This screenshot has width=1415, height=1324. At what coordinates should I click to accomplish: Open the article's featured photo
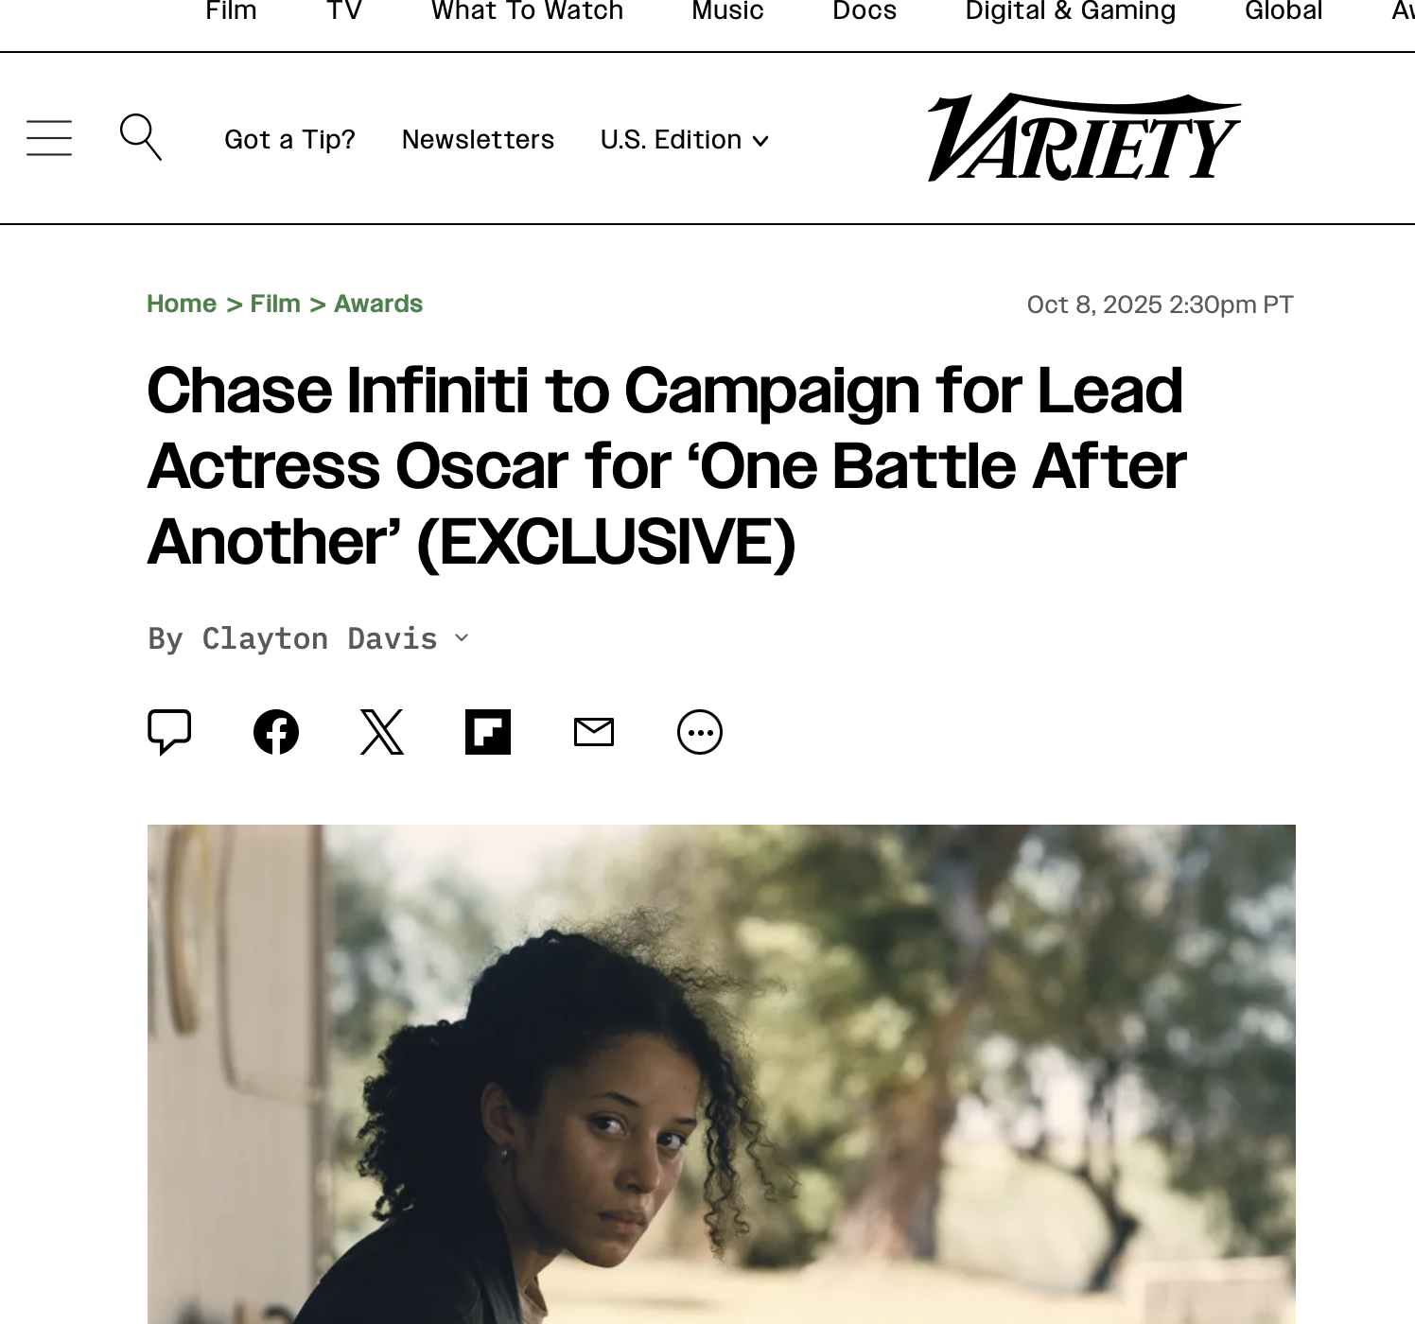click(722, 1074)
